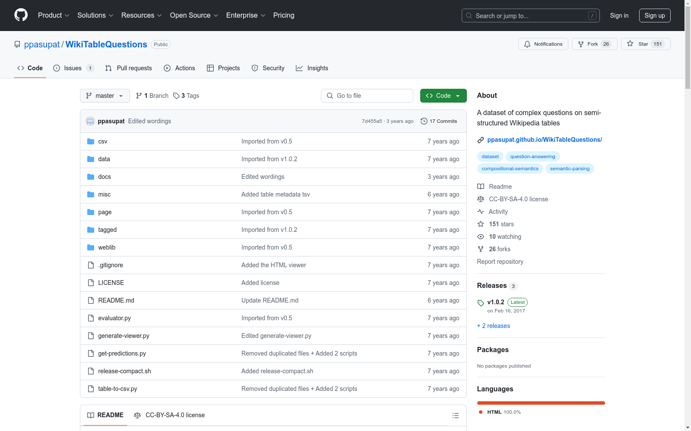Open the Pricing link
This screenshot has width=691, height=431.
[x=284, y=16]
